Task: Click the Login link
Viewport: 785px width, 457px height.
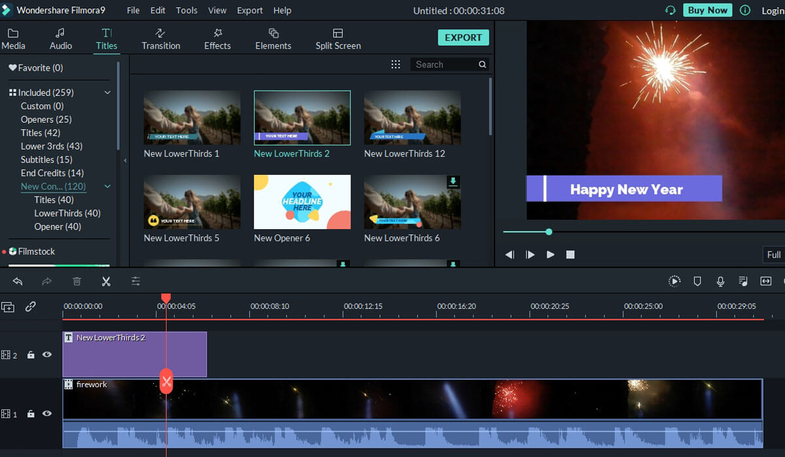Action: coord(773,10)
